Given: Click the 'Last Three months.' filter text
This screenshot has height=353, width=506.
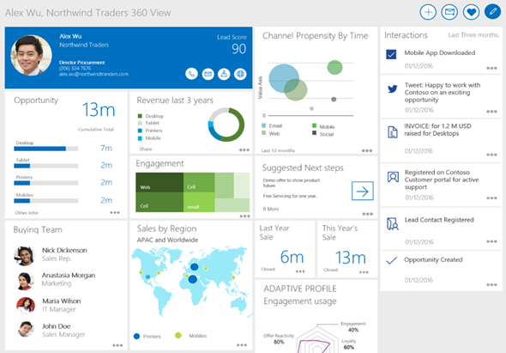Looking at the screenshot, I should (x=473, y=35).
